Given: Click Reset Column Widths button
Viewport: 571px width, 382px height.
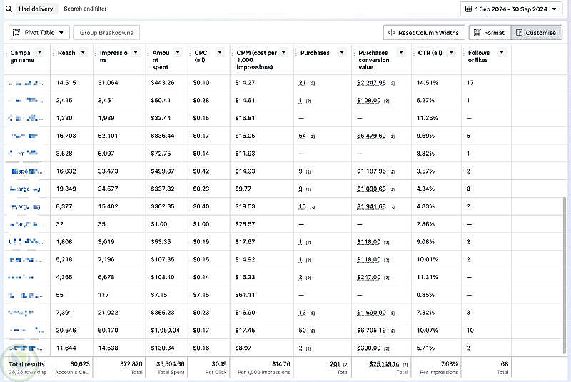Looking at the screenshot, I should point(423,32).
